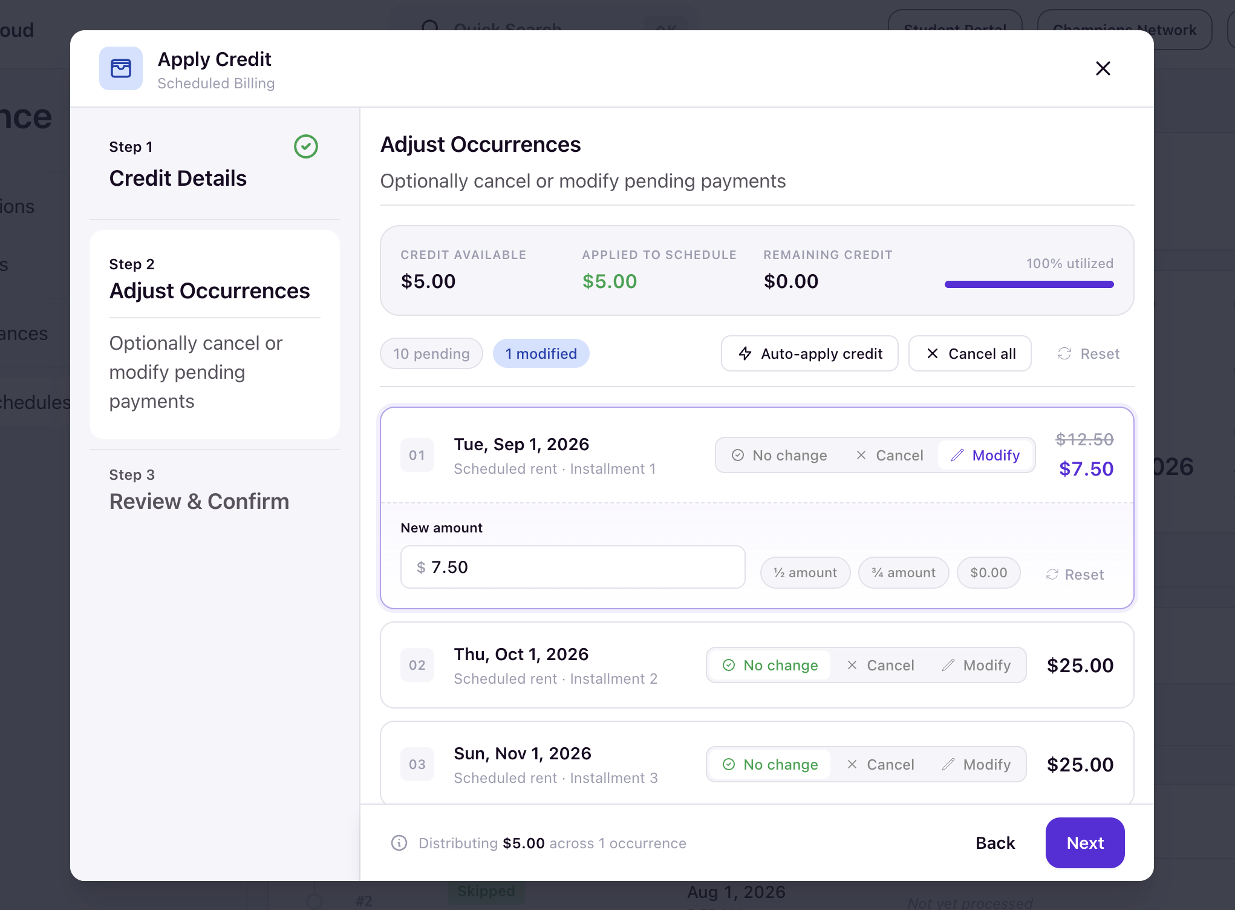Screen dimensions: 1235x910
Task: Click the $7.50 modified amount
Action: click(x=1086, y=469)
